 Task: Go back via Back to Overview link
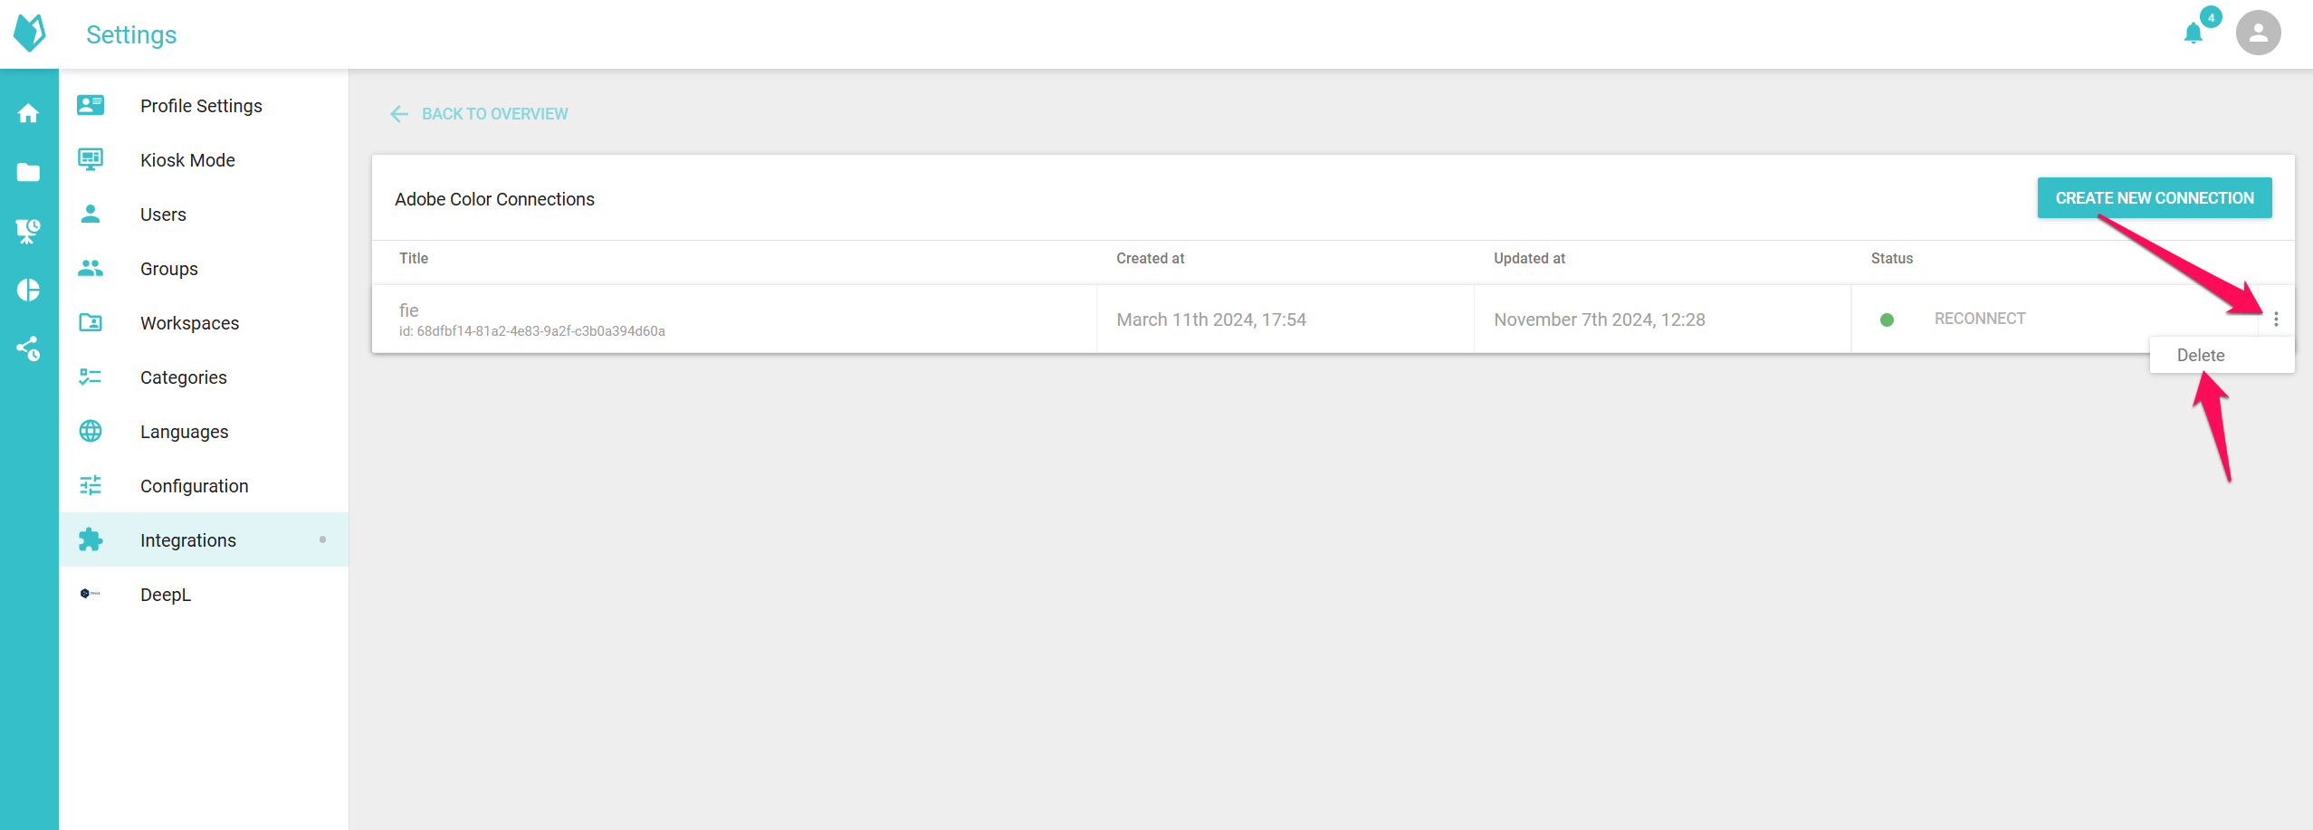click(x=494, y=113)
